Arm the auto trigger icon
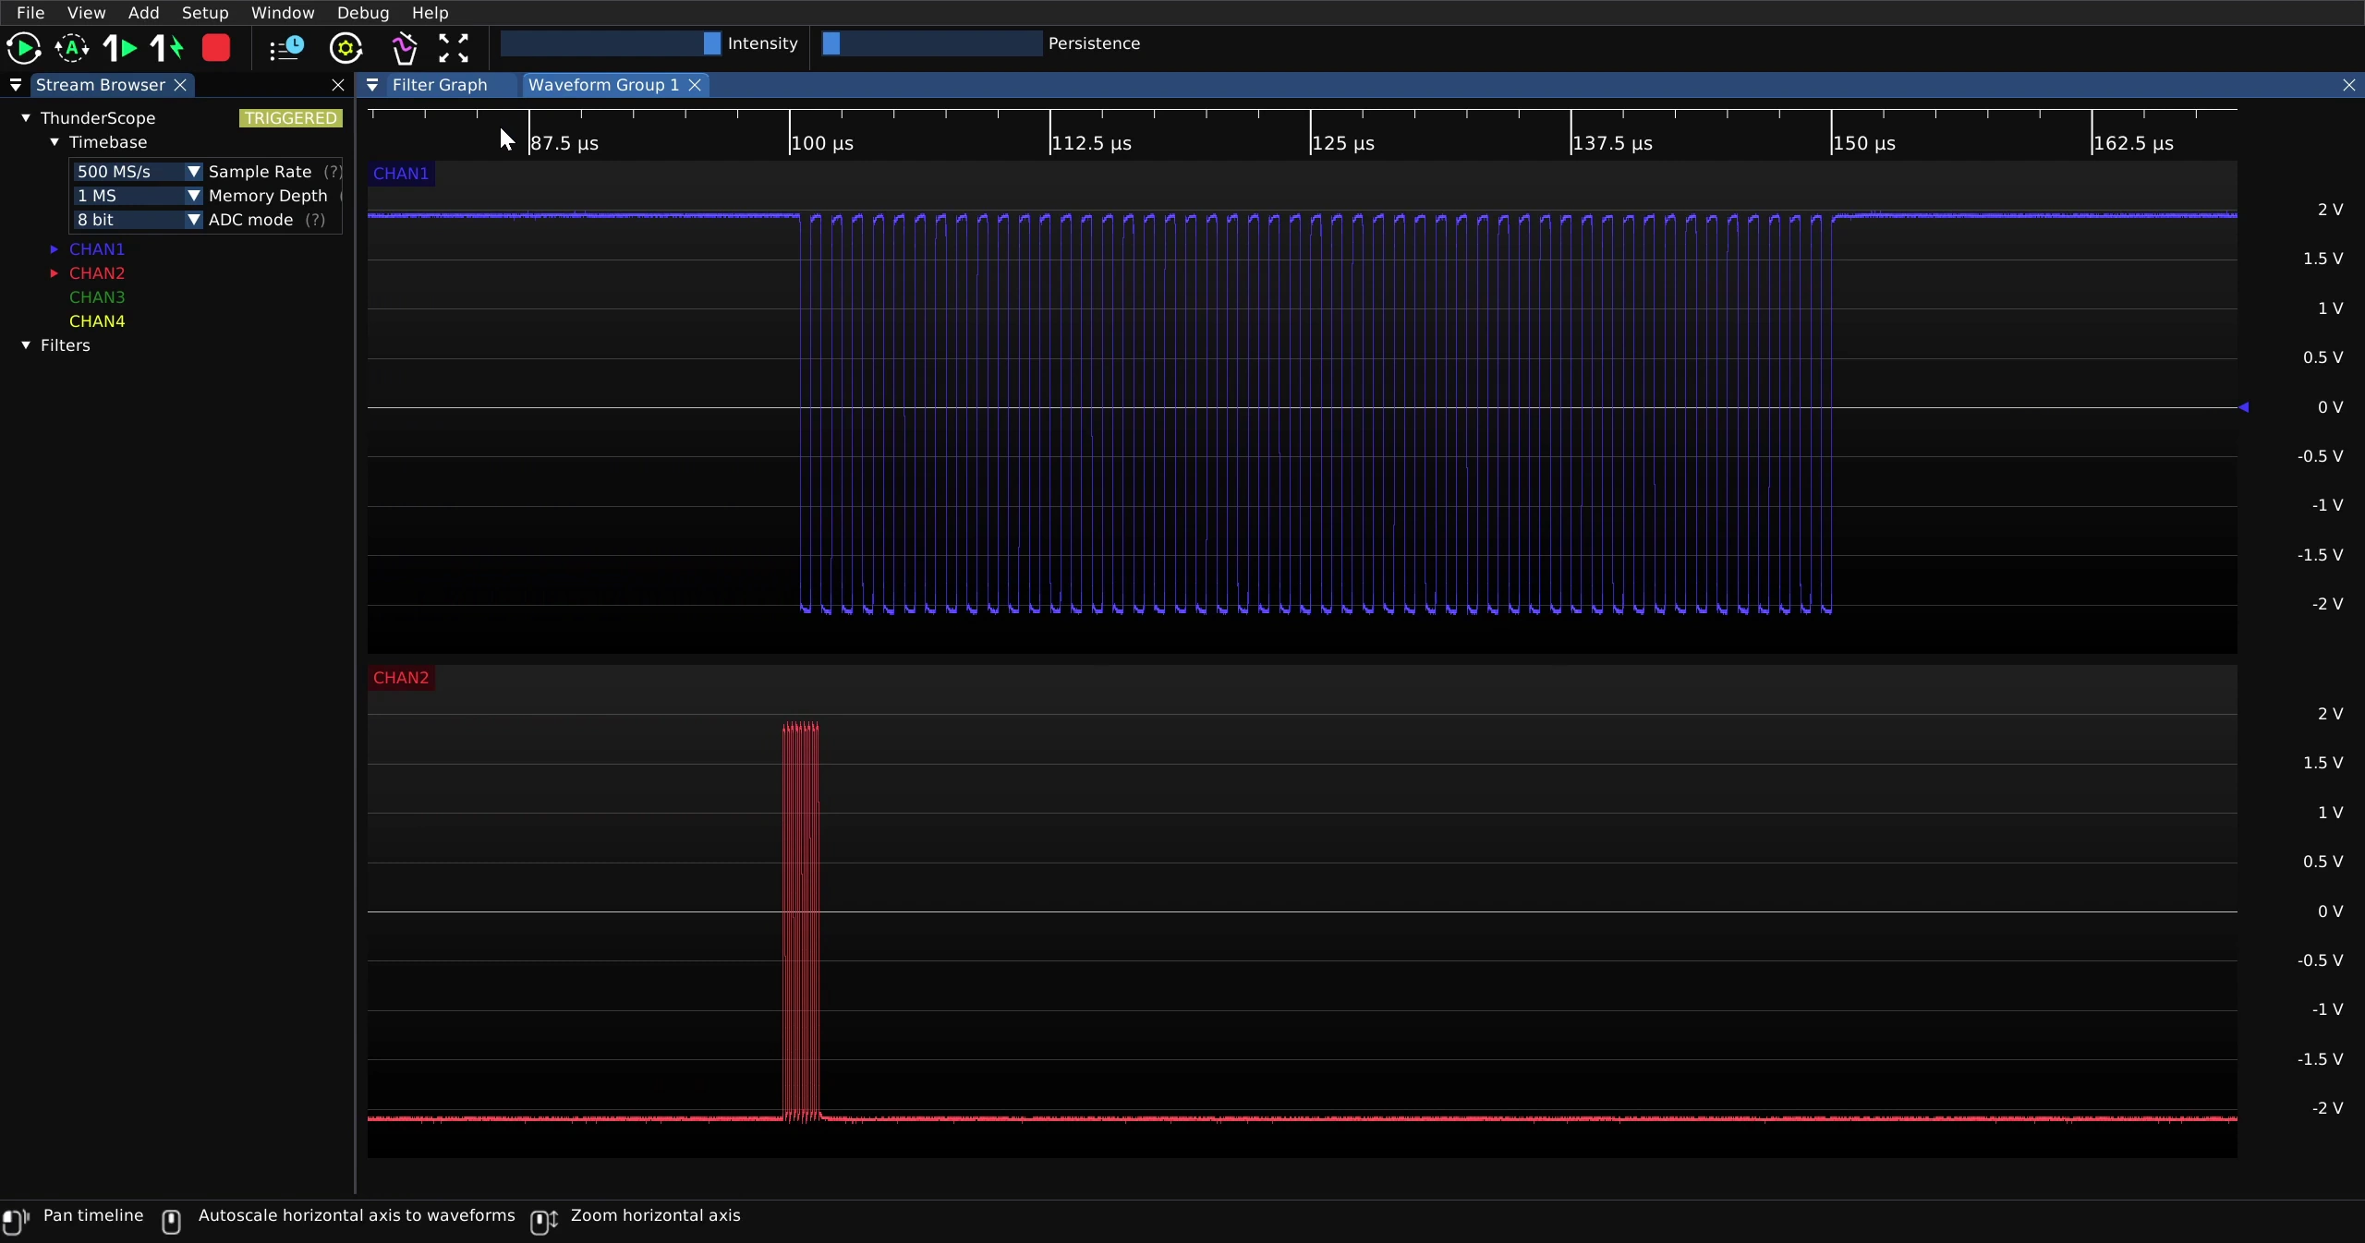 pos(72,48)
